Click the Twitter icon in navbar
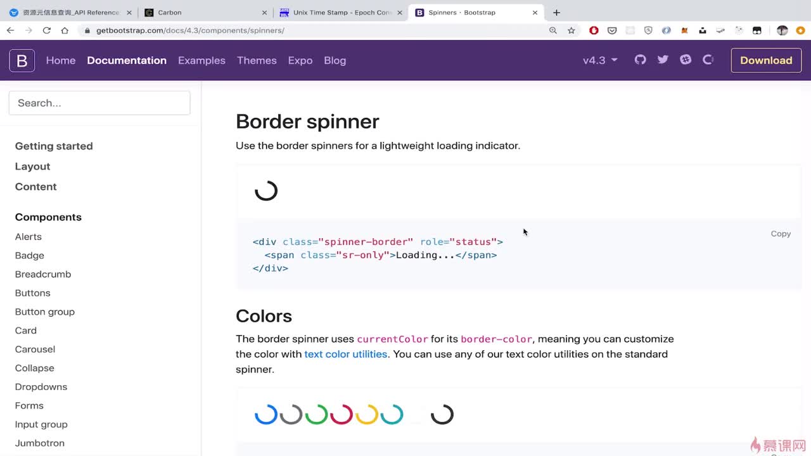Viewport: 811px width, 456px height. coord(663,60)
